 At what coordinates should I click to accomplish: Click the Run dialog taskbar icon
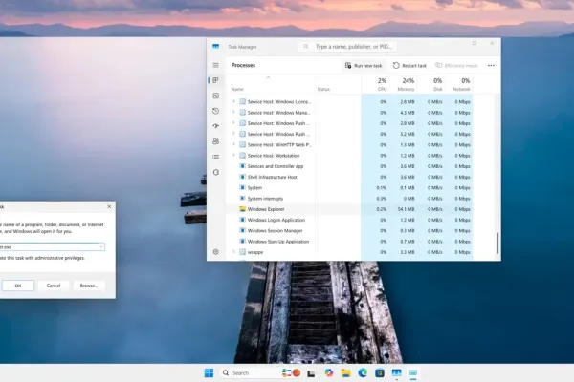tap(413, 372)
